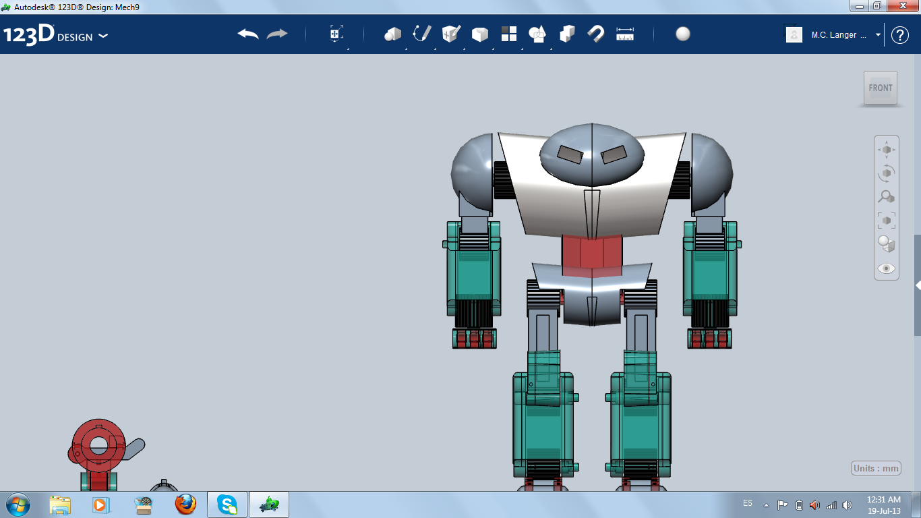This screenshot has width=921, height=518.
Task: Switch perspective and orthographic view
Action: pos(887,244)
